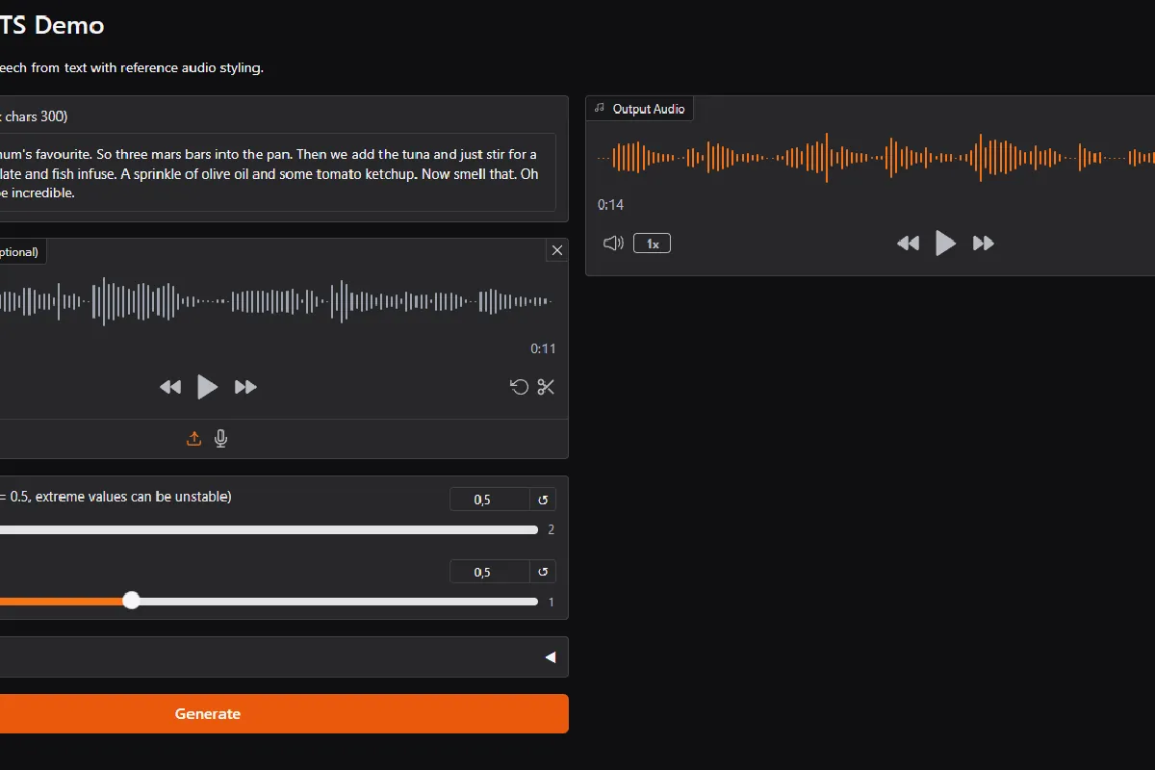The height and width of the screenshot is (770, 1155).
Task: Click the Generate button
Action: pos(284,714)
